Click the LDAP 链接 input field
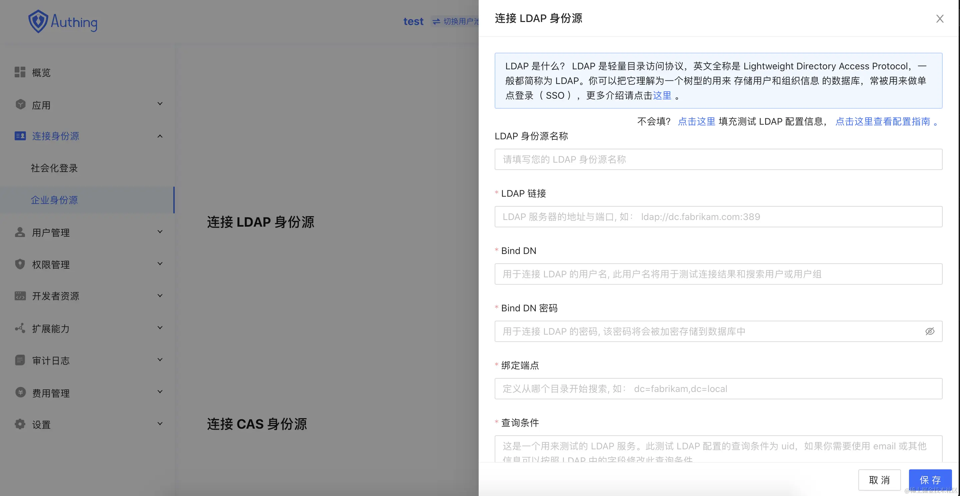 [718, 217]
